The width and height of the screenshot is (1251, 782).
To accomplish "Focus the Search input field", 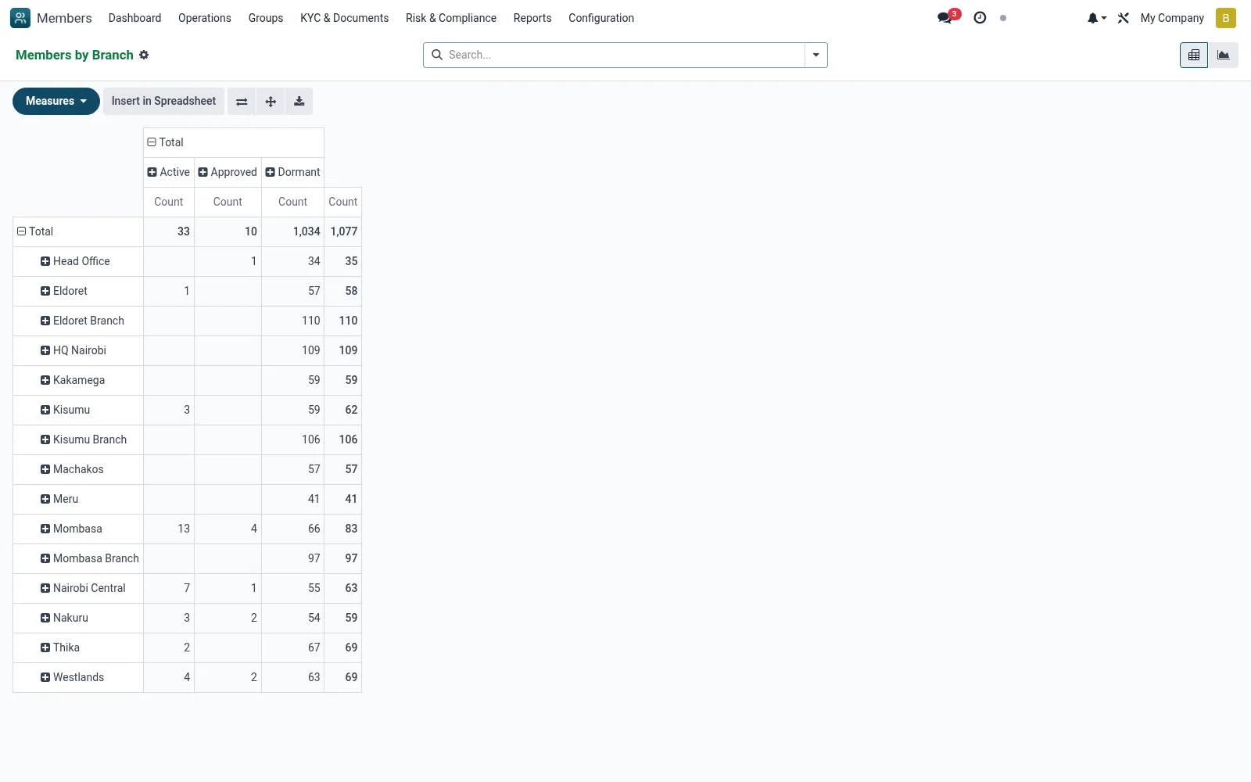I will (624, 55).
